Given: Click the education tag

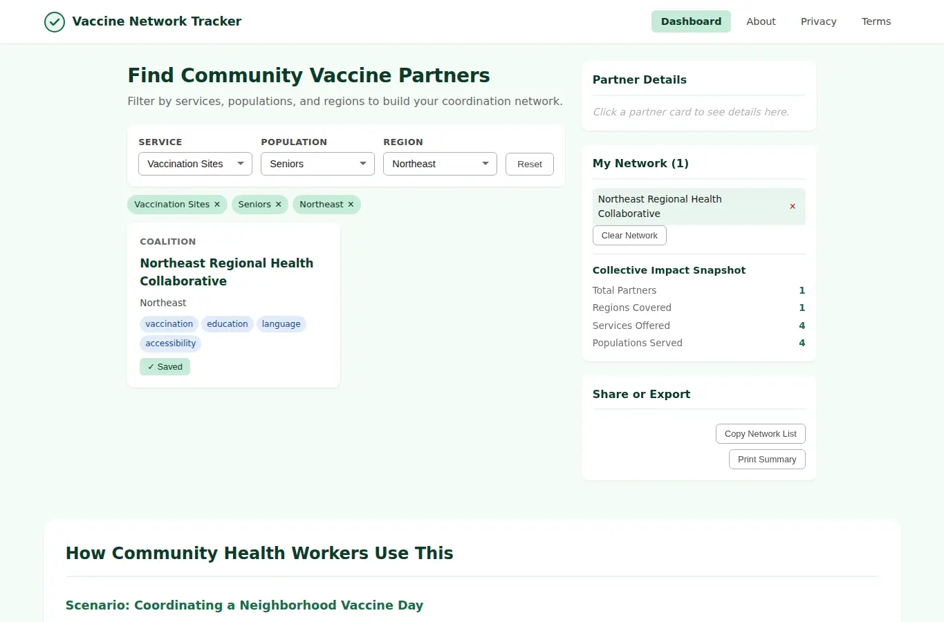Looking at the screenshot, I should pos(228,324).
